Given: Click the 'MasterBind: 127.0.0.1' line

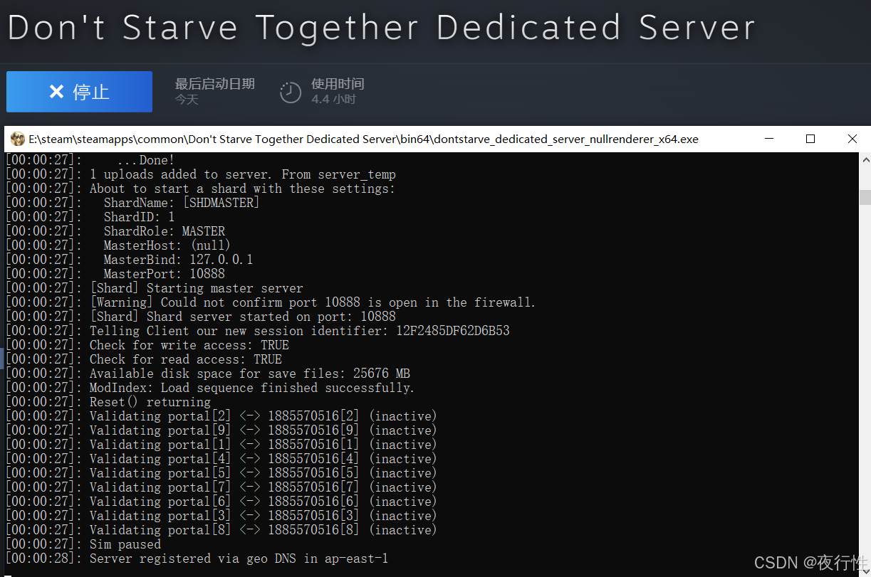Looking at the screenshot, I should tap(129, 260).
